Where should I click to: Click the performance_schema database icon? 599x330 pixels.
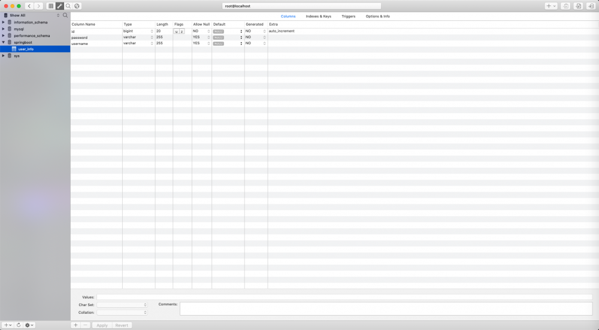pos(10,35)
